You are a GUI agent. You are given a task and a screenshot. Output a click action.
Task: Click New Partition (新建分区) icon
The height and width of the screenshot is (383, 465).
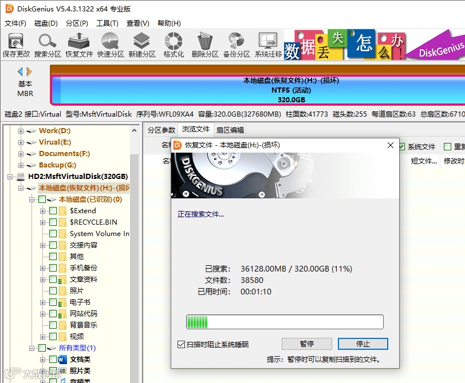(142, 45)
